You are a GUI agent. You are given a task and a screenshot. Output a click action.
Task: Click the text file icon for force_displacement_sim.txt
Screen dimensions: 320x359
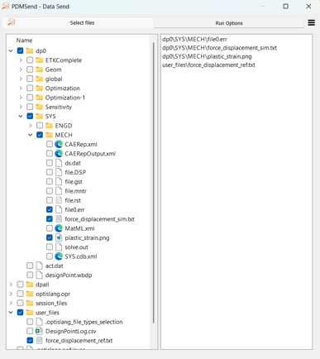(59, 219)
